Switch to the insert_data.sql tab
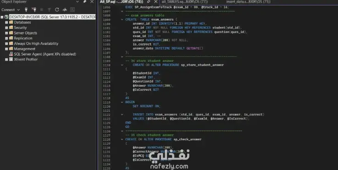 248,2
